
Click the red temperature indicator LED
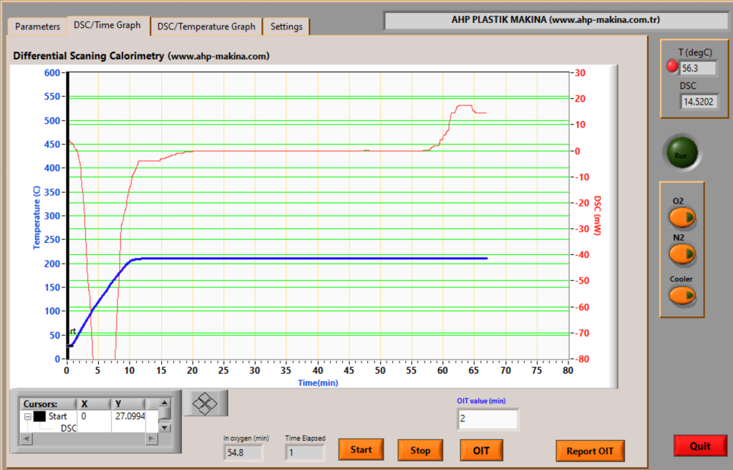click(x=671, y=67)
